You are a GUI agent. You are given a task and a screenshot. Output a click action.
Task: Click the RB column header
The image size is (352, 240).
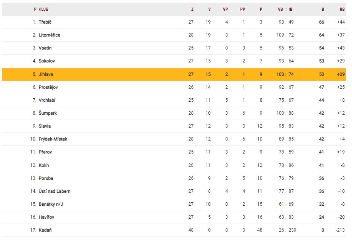point(342,9)
